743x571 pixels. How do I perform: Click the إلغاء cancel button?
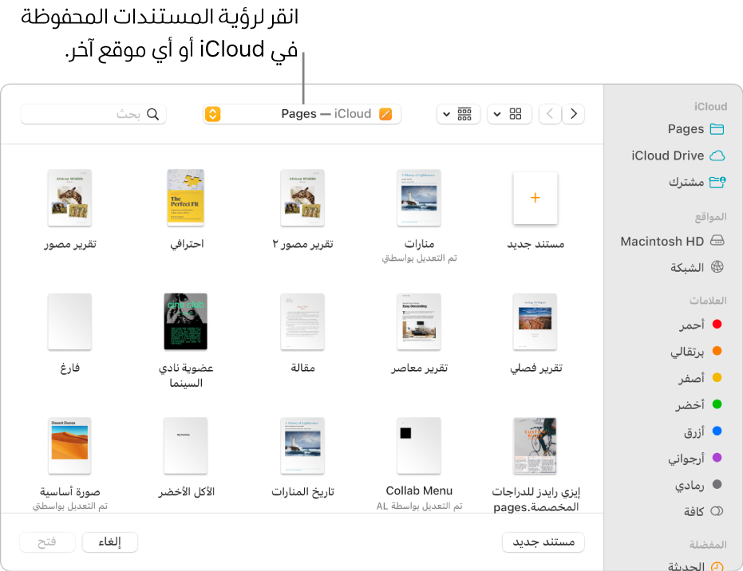point(110,542)
